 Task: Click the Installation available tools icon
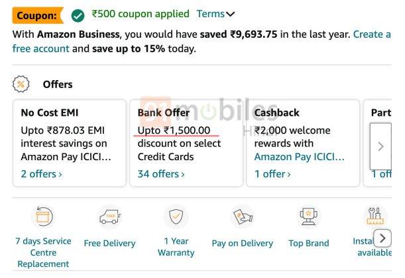pyautogui.click(x=375, y=216)
